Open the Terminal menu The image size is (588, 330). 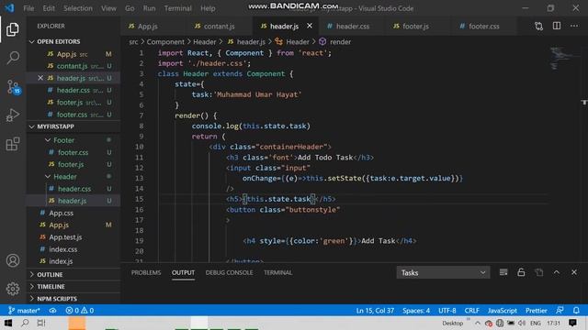point(177,8)
